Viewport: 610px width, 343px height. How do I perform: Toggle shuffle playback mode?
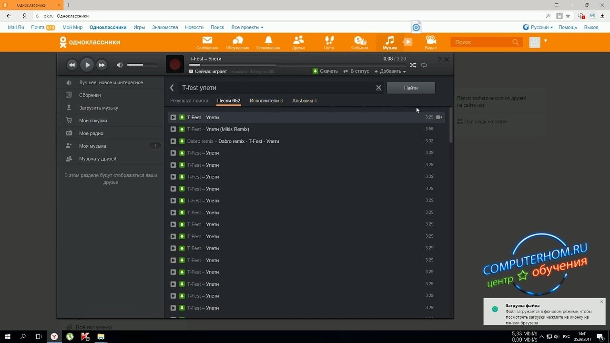[413, 65]
